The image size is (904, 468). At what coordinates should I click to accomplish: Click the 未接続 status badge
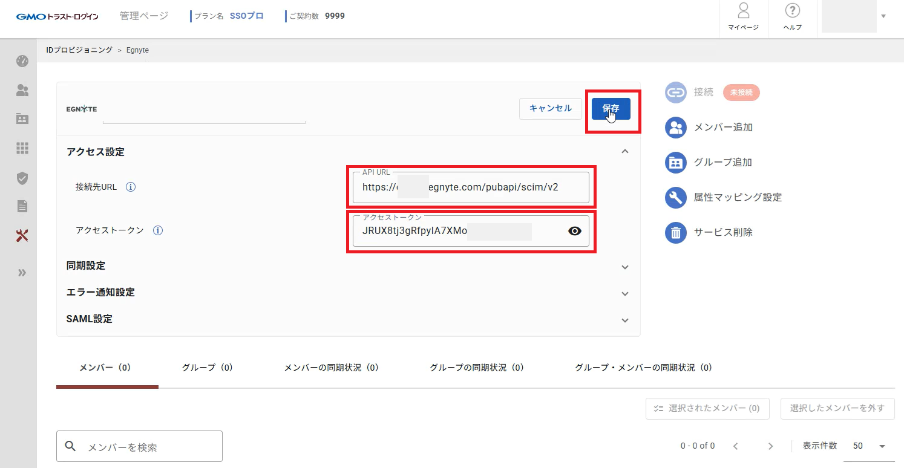pos(741,93)
